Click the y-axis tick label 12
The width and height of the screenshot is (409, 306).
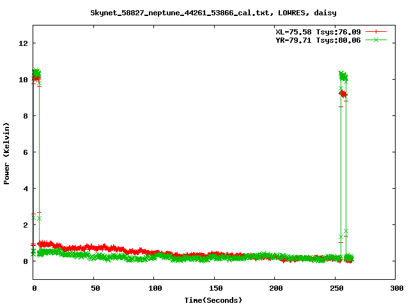[23, 43]
